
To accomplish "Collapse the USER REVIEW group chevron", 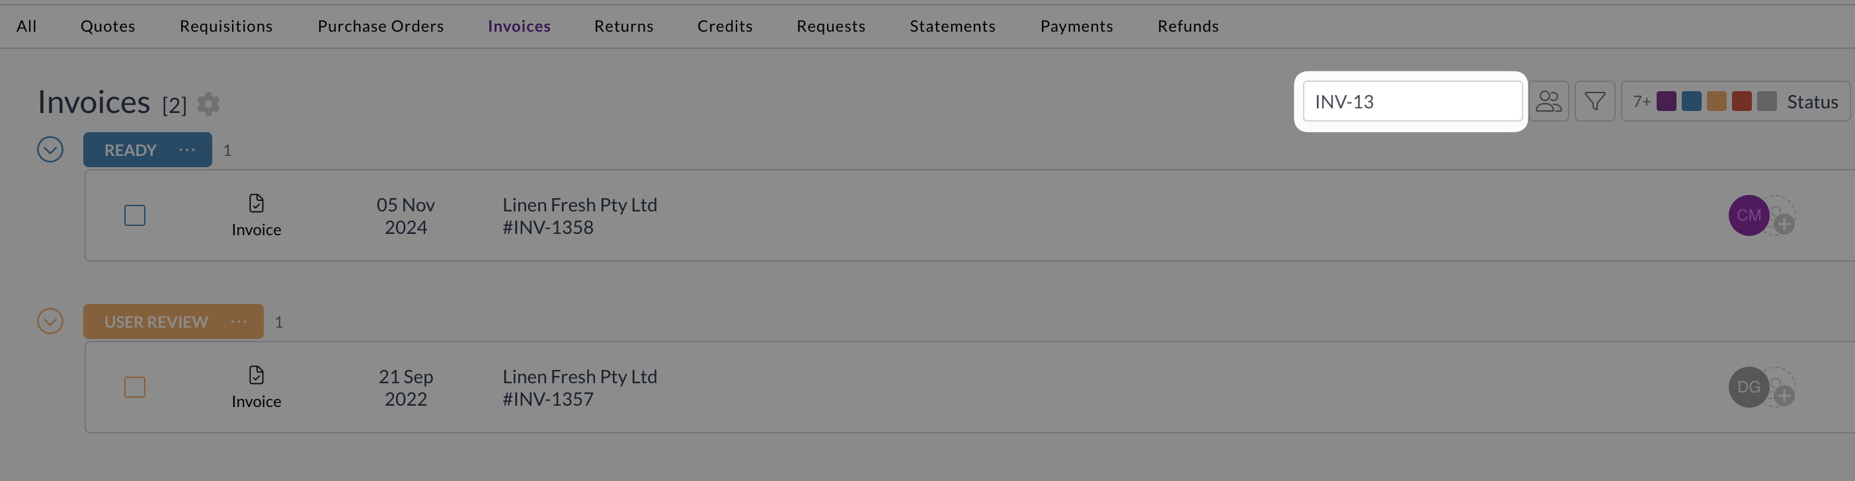I will point(50,321).
